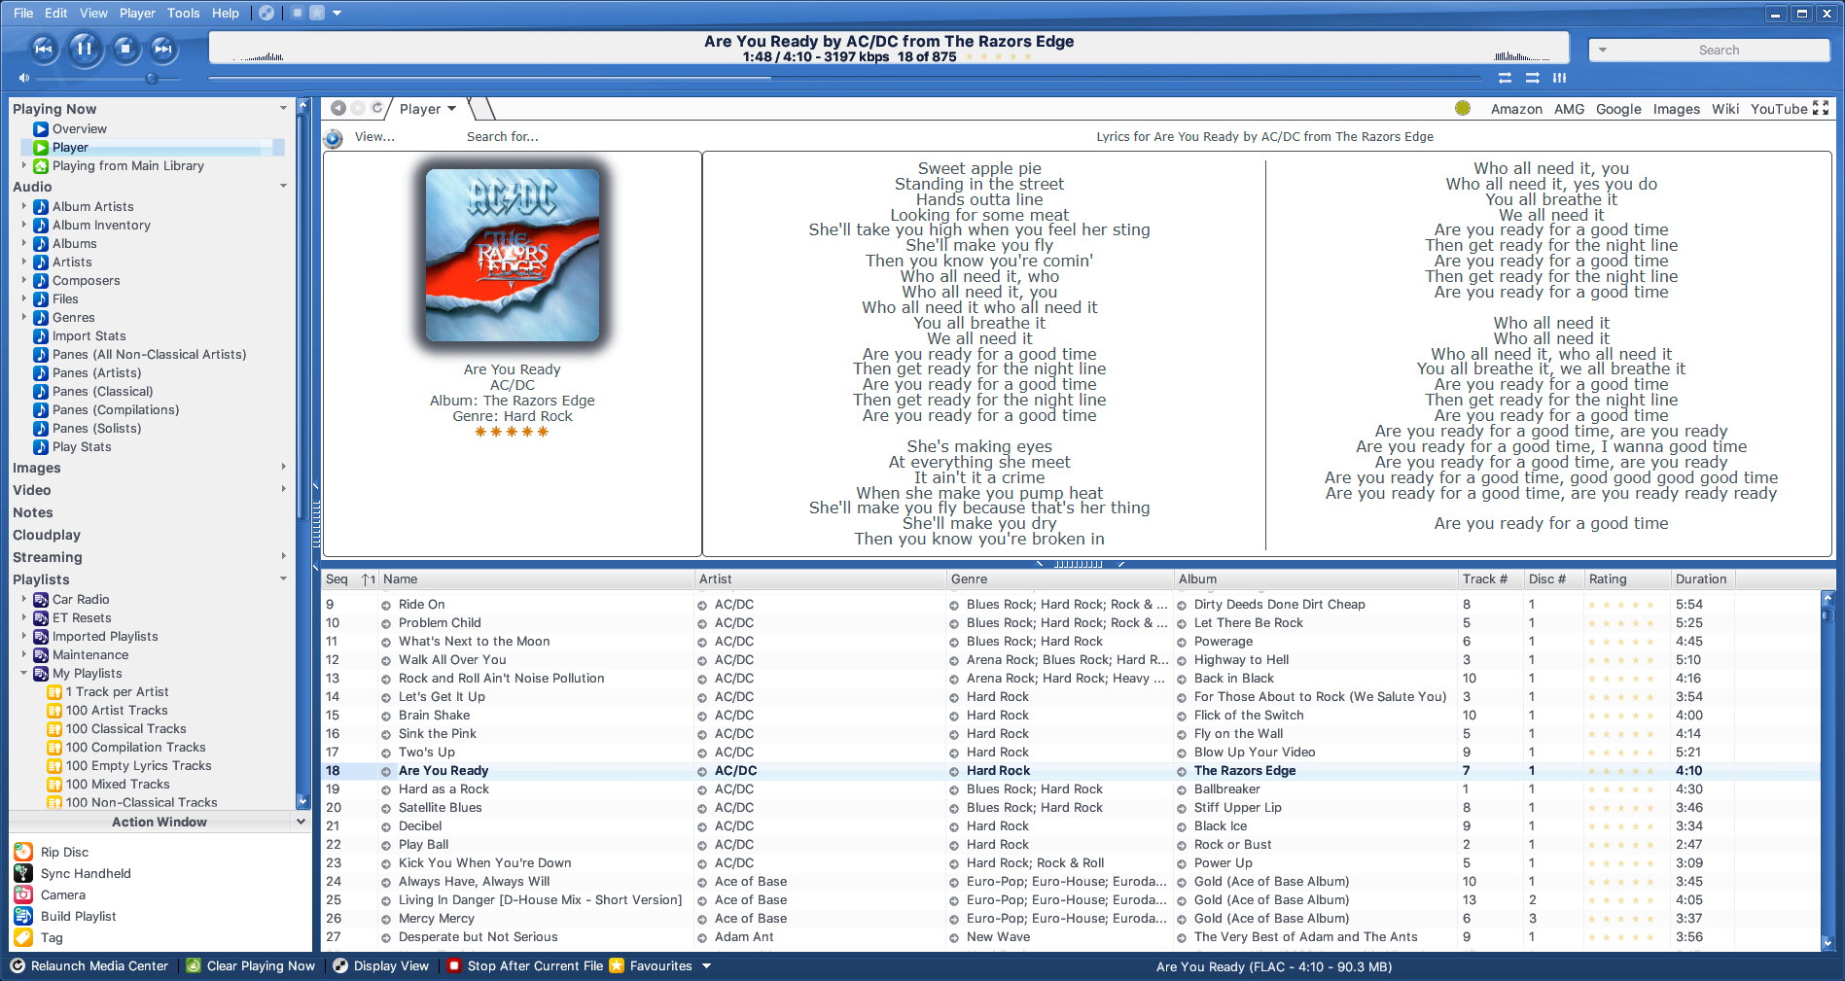Expand the Car Radio playlist group
This screenshot has height=981, width=1845.
(x=24, y=599)
